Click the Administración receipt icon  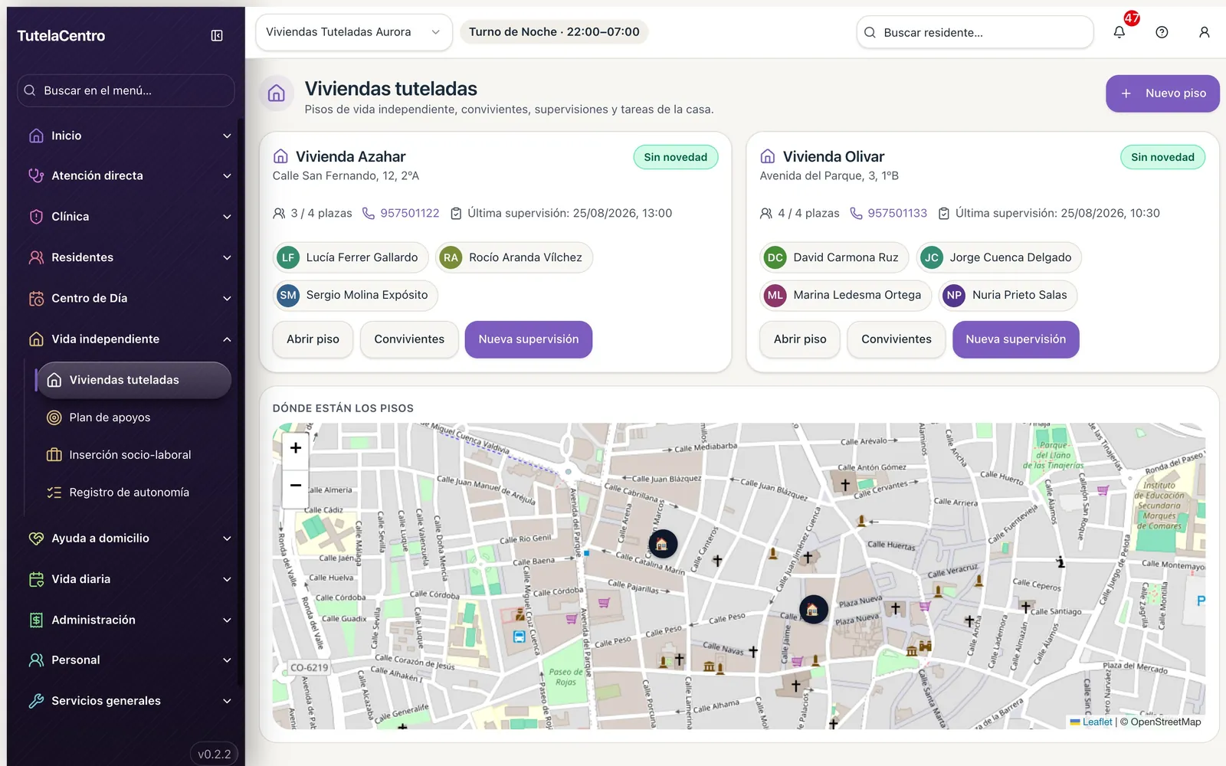(x=36, y=620)
